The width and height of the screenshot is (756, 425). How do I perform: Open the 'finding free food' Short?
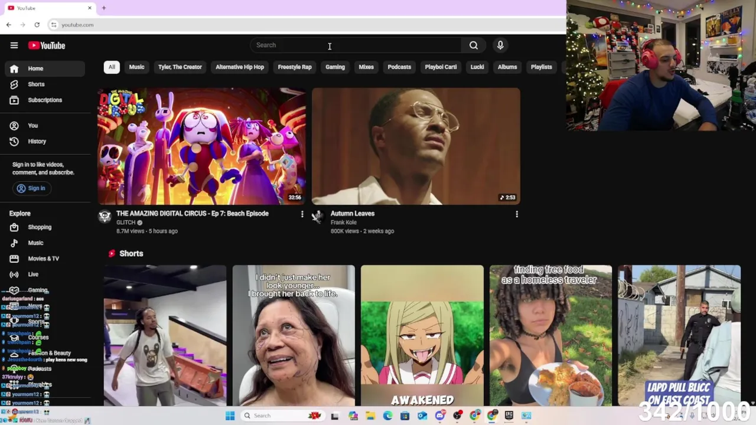pos(550,335)
